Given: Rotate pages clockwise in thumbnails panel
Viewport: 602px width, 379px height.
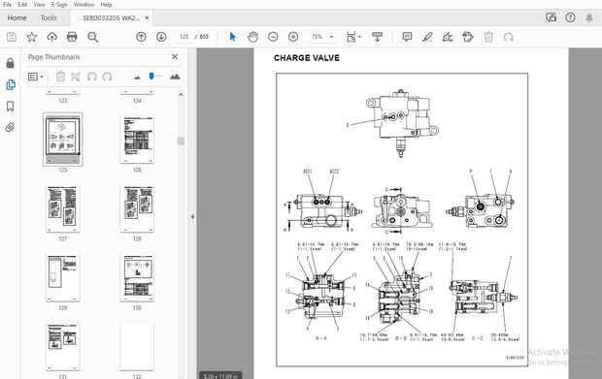Looking at the screenshot, I should (107, 77).
